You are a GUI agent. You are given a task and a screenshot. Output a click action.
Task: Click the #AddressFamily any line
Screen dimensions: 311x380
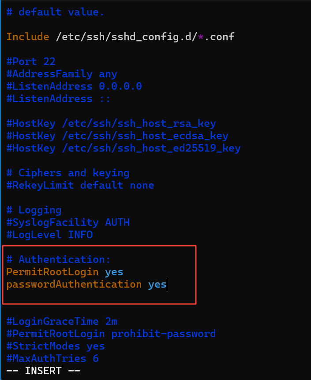[x=61, y=74]
